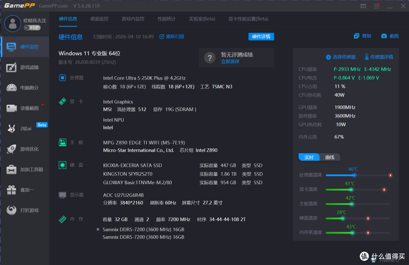409x265 pixels.
Task: Click the 硬盘 disk icon
Action: click(x=62, y=165)
